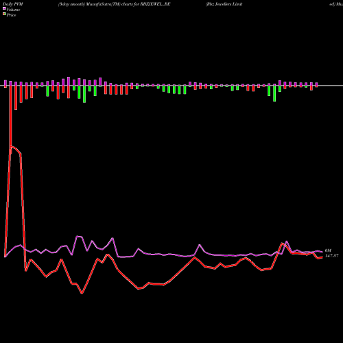
Task: Click the Volume legend color swatch
Action: point(4,8)
